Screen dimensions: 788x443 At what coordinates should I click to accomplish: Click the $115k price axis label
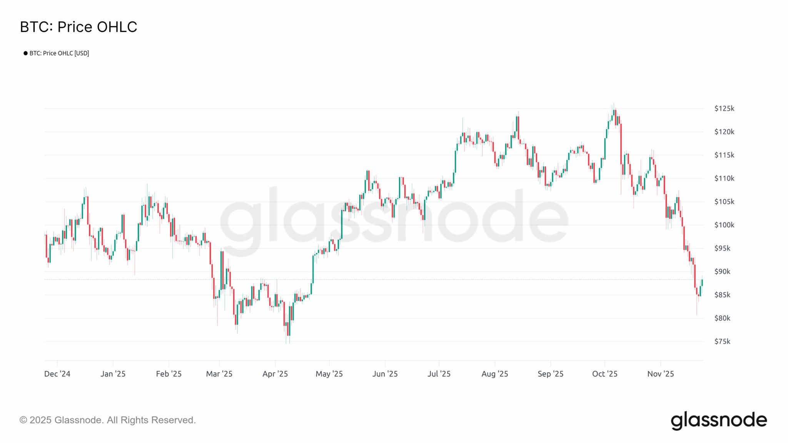pos(724,155)
